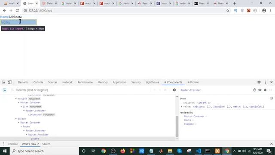Go back in browser history
Image resolution: width=275 pixels, height=155 pixels.
(x=4, y=10)
